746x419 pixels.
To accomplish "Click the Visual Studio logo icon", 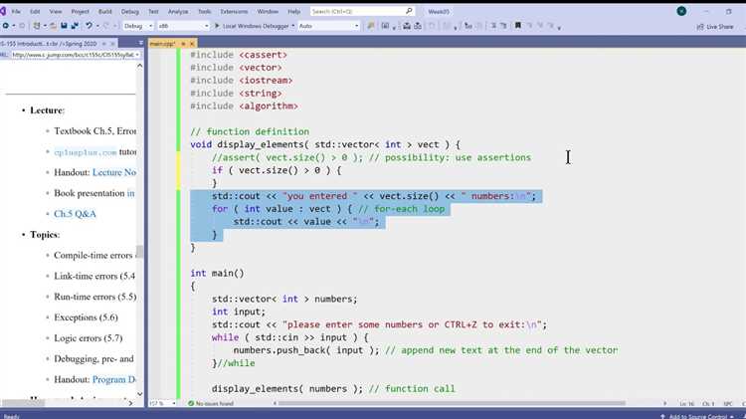I will pos(3,11).
